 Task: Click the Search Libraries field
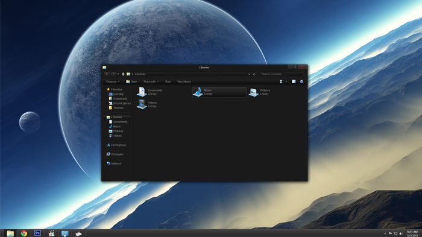click(282, 74)
